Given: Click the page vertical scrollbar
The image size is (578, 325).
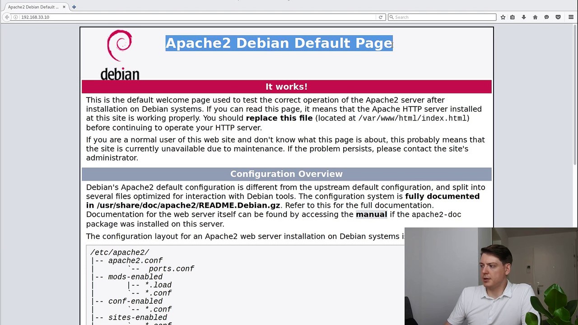Looking at the screenshot, I should (575, 95).
